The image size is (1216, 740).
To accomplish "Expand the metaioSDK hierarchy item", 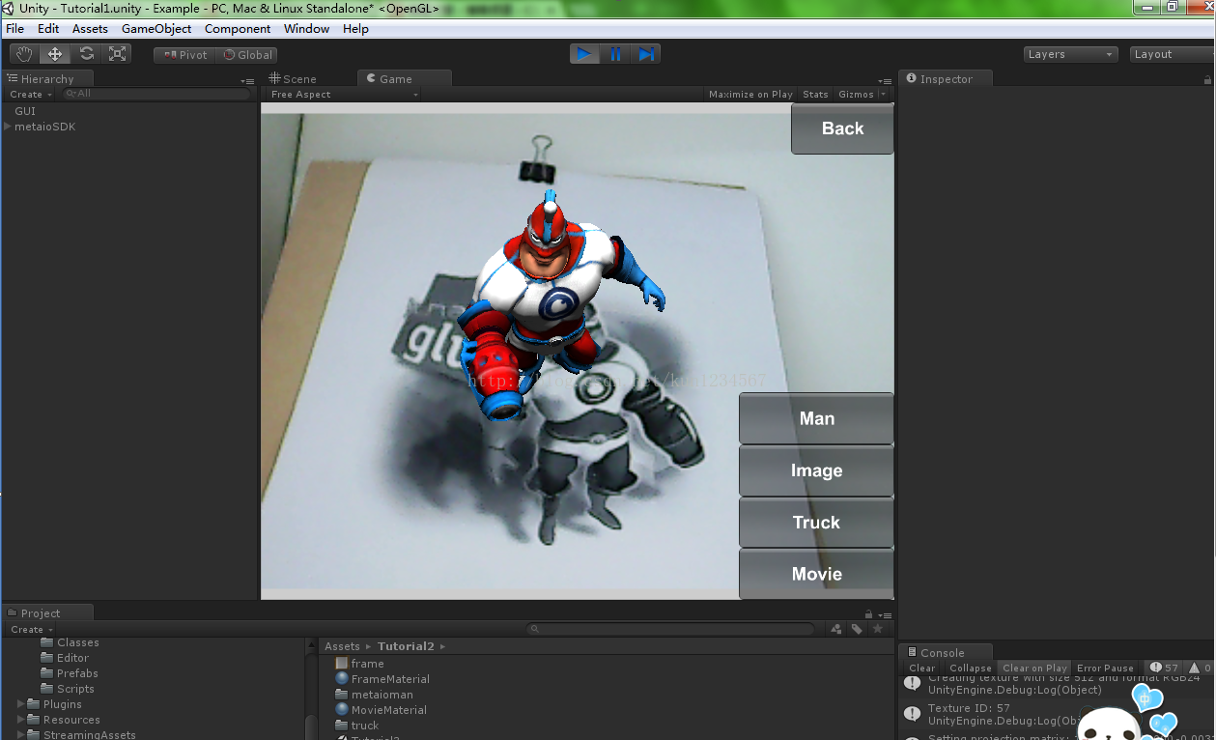I will (9, 128).
